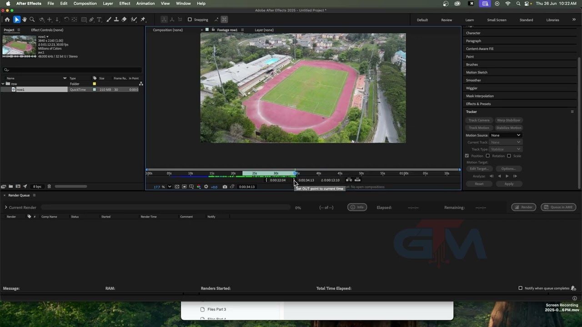
Task: Switch to the Composition (none) tab
Action: [x=168, y=30]
